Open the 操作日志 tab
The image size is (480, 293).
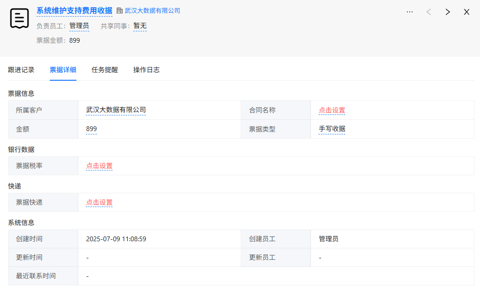[147, 70]
